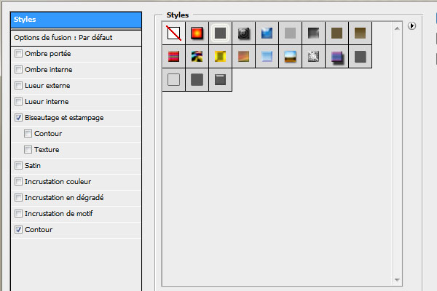Turn on the Lueur externe checkbox

(18, 86)
